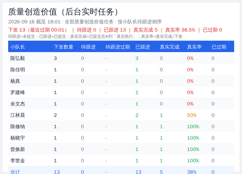This screenshot has height=174, width=242.
Task: Click orange 50% 真实率 in 江林晨 row
Action: point(192,115)
